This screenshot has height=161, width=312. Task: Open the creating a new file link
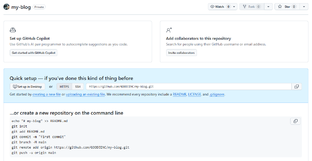pos(46,94)
